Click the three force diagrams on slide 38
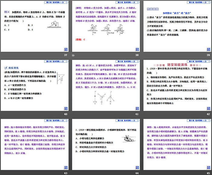This screenshot has height=175, width=212. point(106,29)
